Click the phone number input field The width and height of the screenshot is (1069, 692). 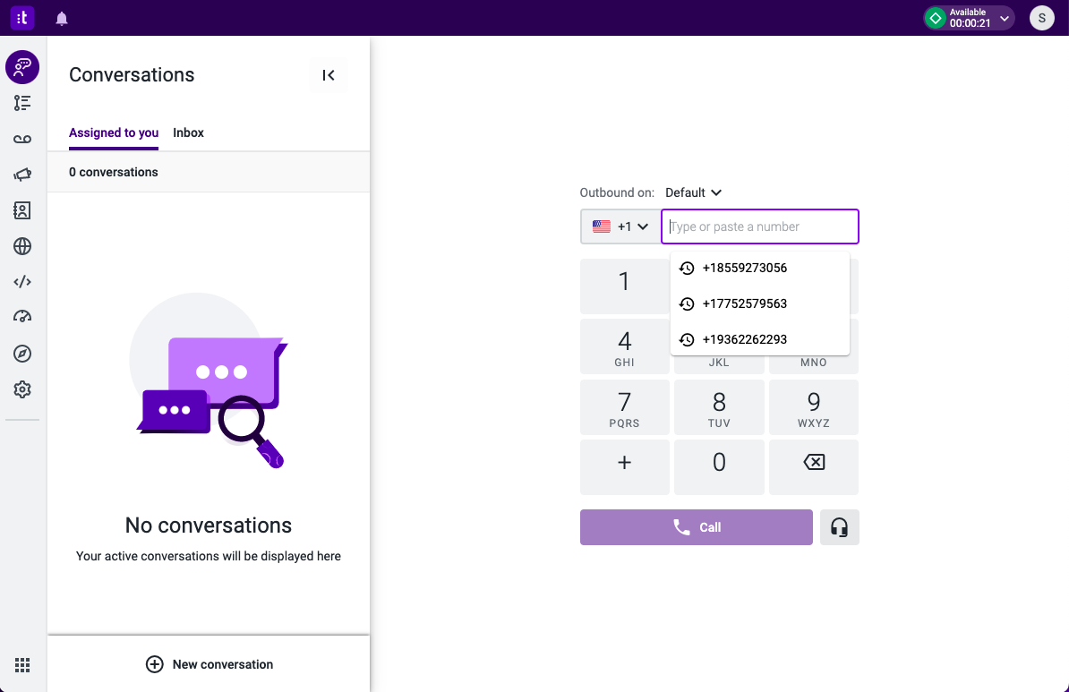[759, 226]
